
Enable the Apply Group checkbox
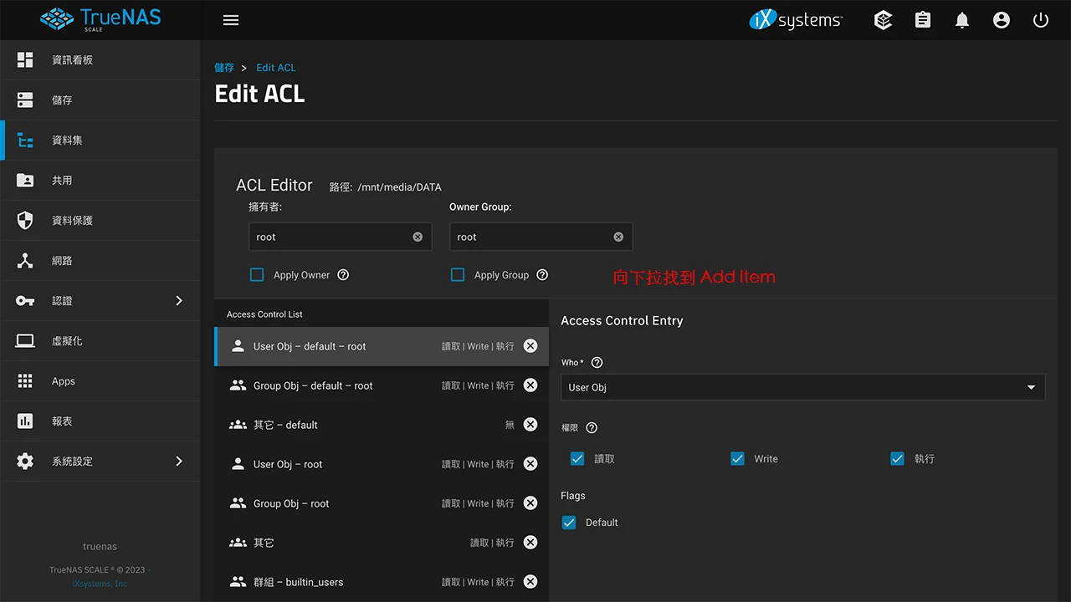(458, 275)
